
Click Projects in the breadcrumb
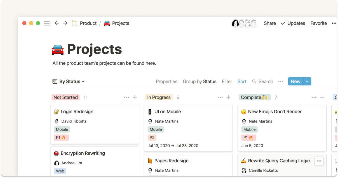[121, 23]
